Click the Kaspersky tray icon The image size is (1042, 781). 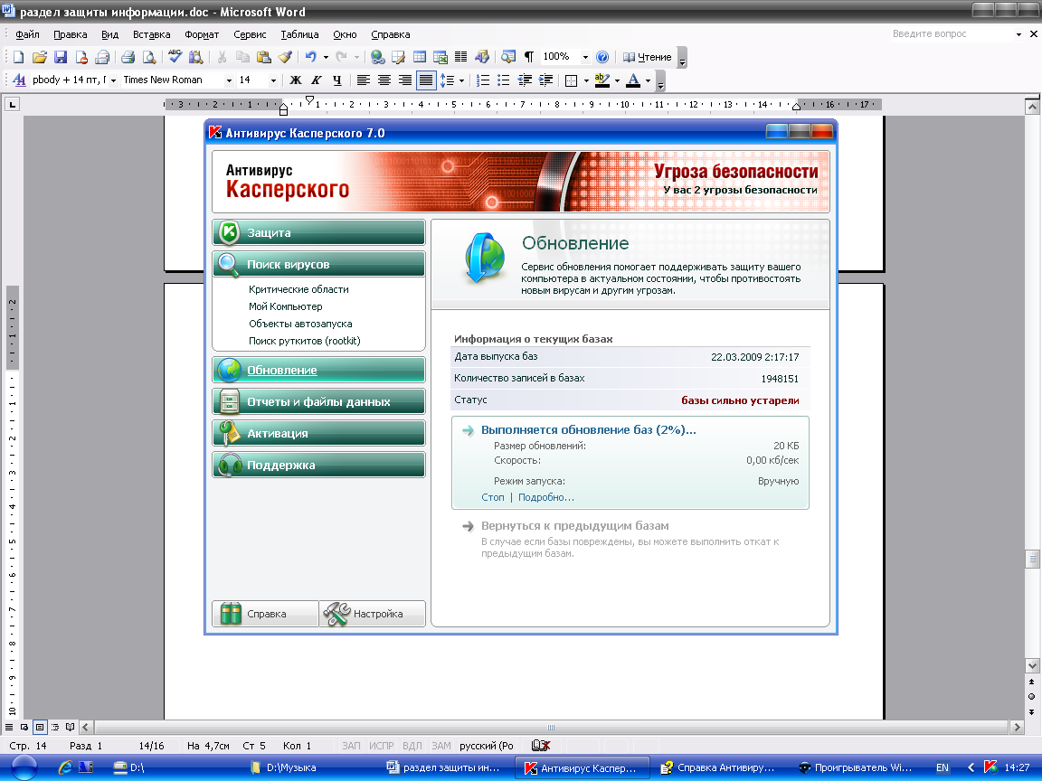point(990,767)
